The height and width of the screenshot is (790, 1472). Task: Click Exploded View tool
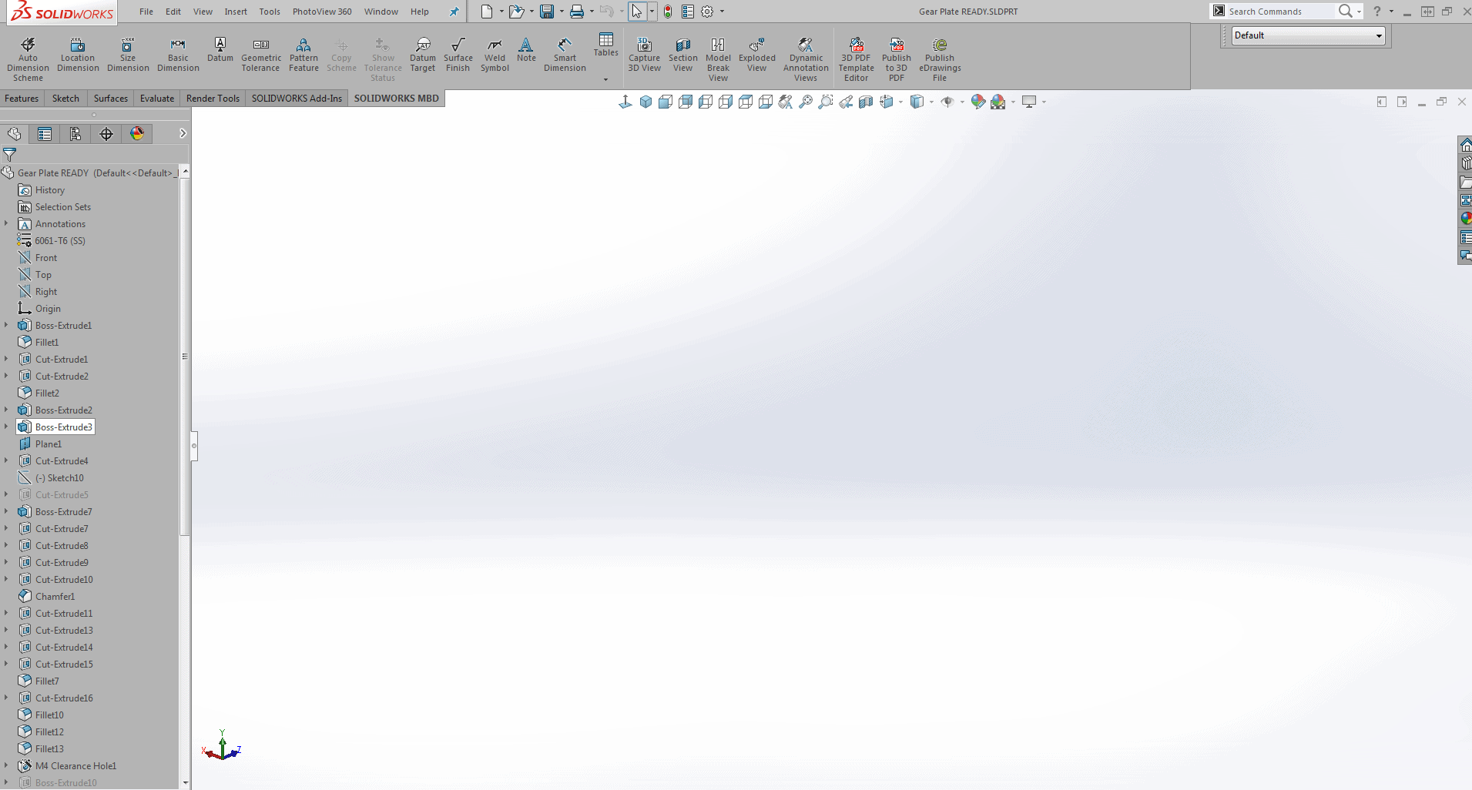(757, 54)
